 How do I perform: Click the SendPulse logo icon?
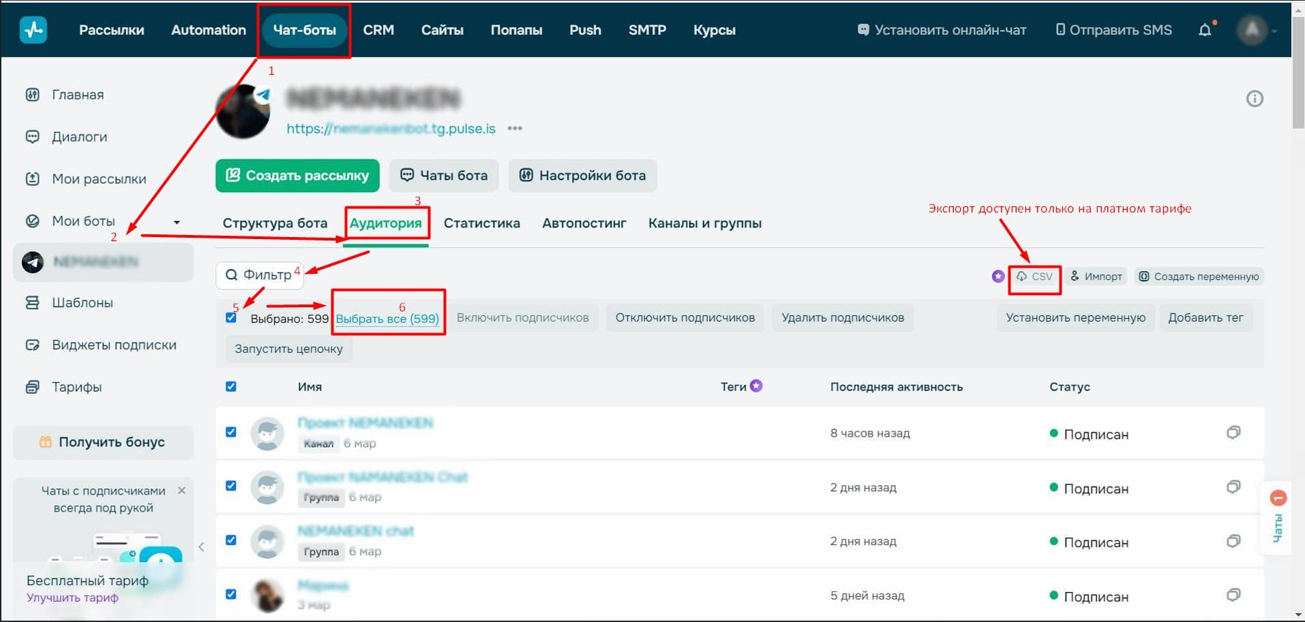[33, 30]
